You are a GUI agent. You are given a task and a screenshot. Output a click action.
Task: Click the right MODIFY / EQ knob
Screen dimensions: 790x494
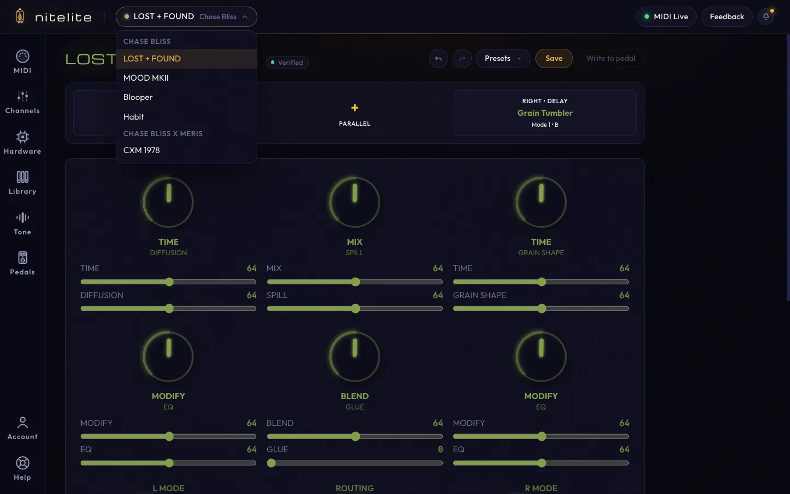[541, 357]
